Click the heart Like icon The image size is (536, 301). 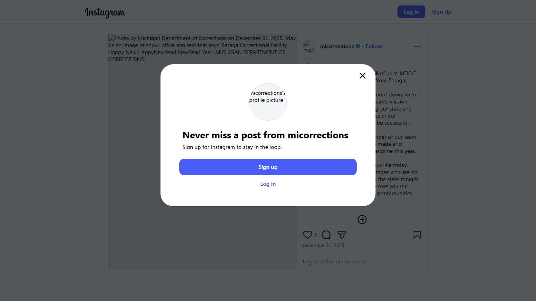pyautogui.click(x=308, y=235)
